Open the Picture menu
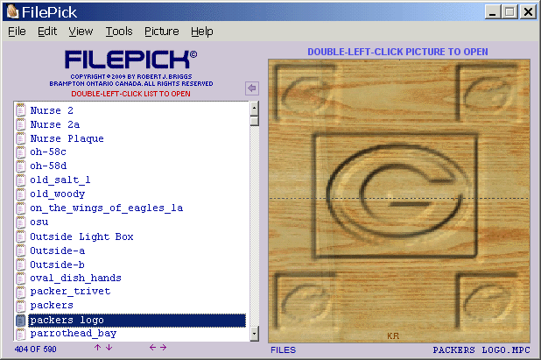The height and width of the screenshot is (360, 541). [x=161, y=32]
